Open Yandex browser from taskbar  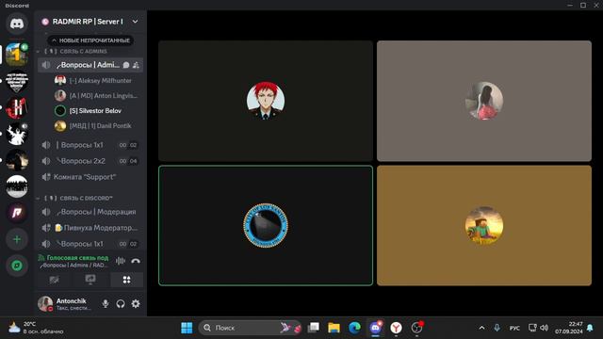[396, 328]
